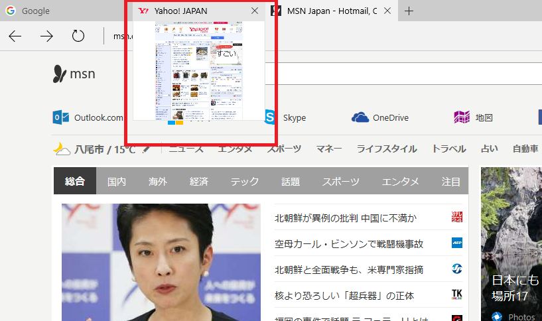Open the rocky cliff photo story
This screenshot has height=321, width=542.
coord(511,244)
